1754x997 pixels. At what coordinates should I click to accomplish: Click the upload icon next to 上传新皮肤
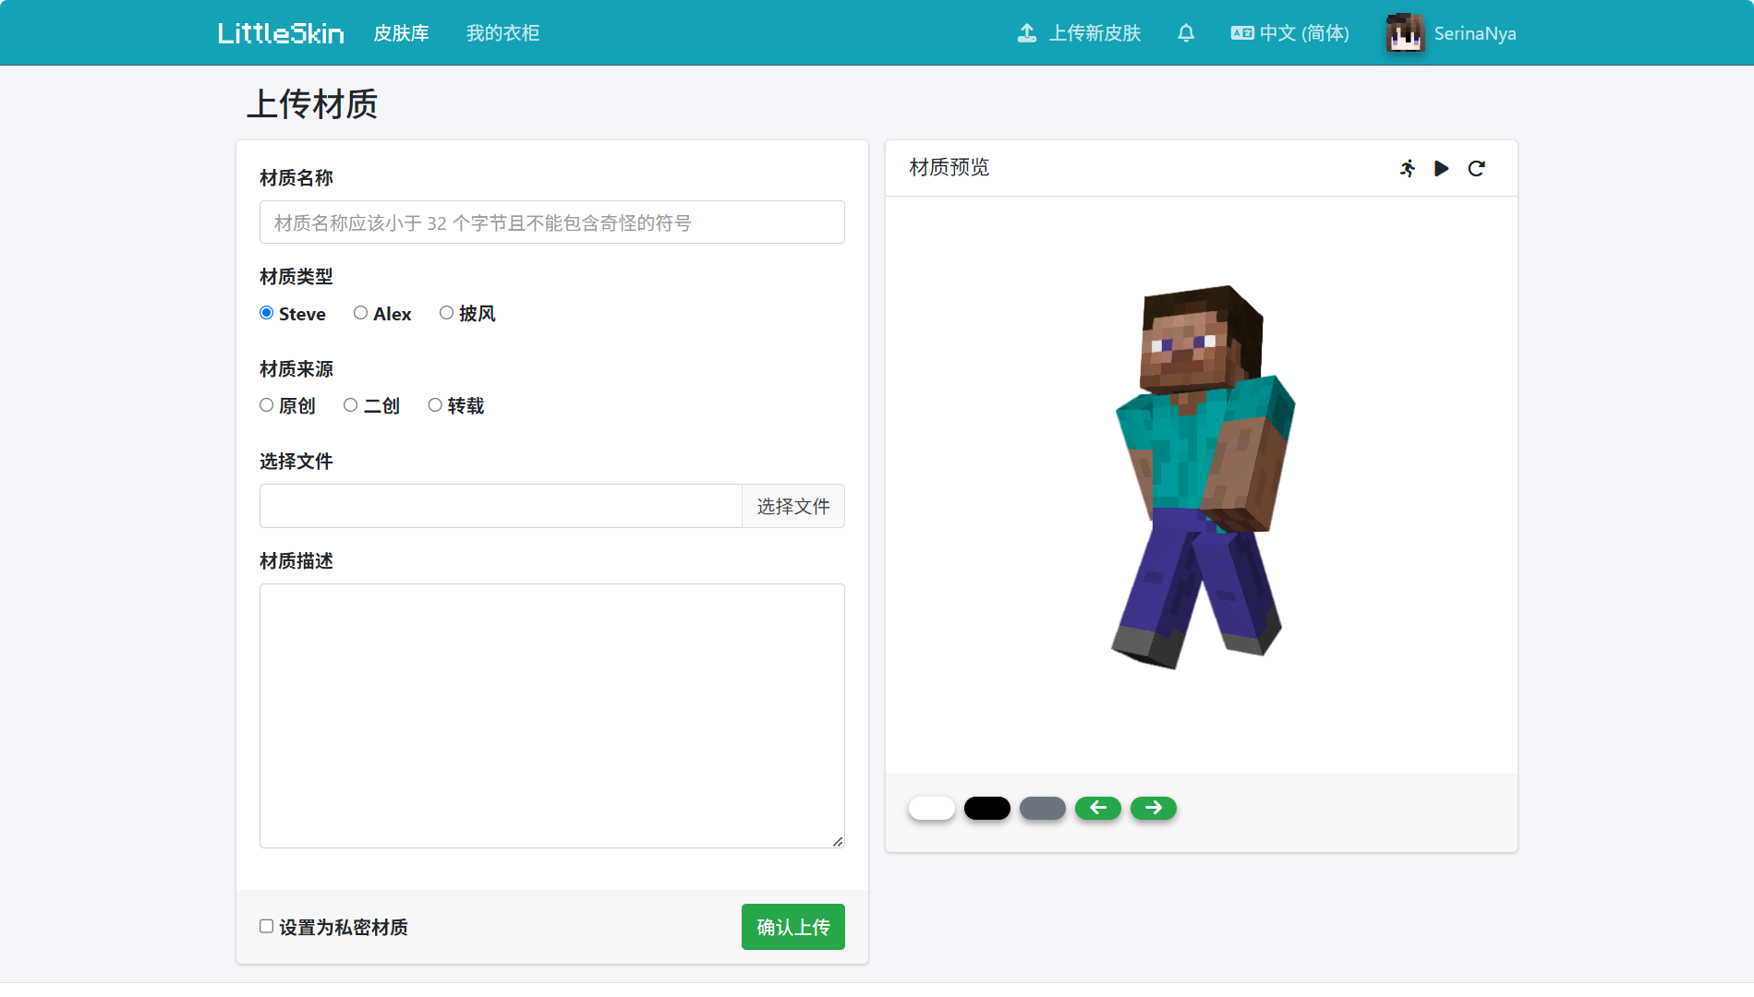pyautogui.click(x=1026, y=32)
